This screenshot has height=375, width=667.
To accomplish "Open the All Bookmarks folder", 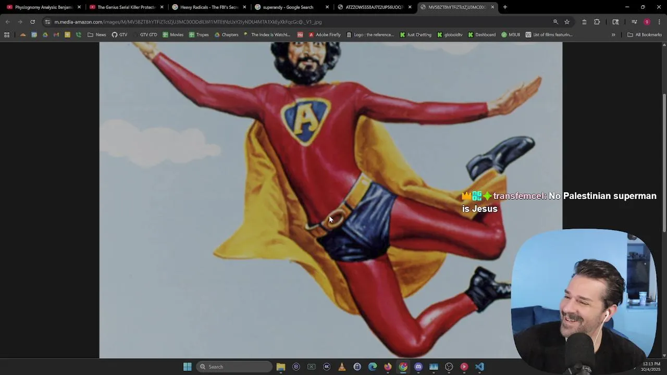I will click(x=644, y=35).
